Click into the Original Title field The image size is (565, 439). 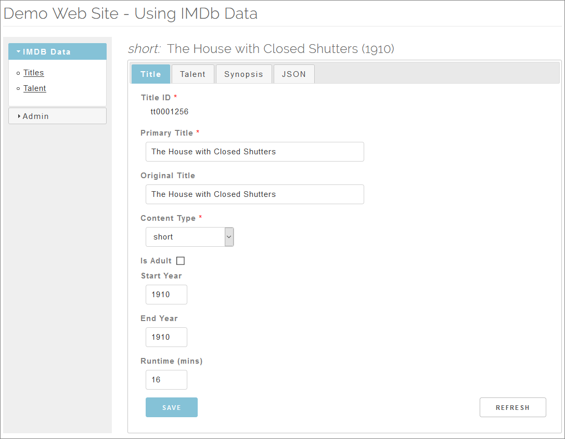pos(254,194)
